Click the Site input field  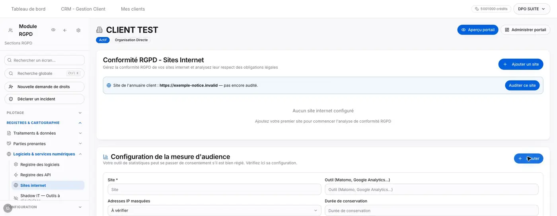point(214,189)
